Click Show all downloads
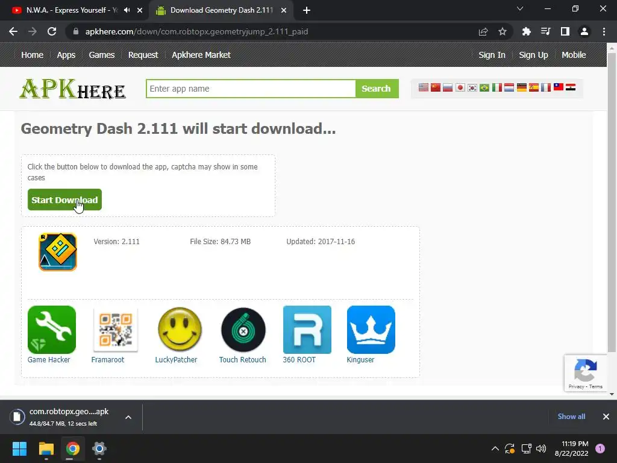Screen dimensions: 617x463 [x=571, y=417]
